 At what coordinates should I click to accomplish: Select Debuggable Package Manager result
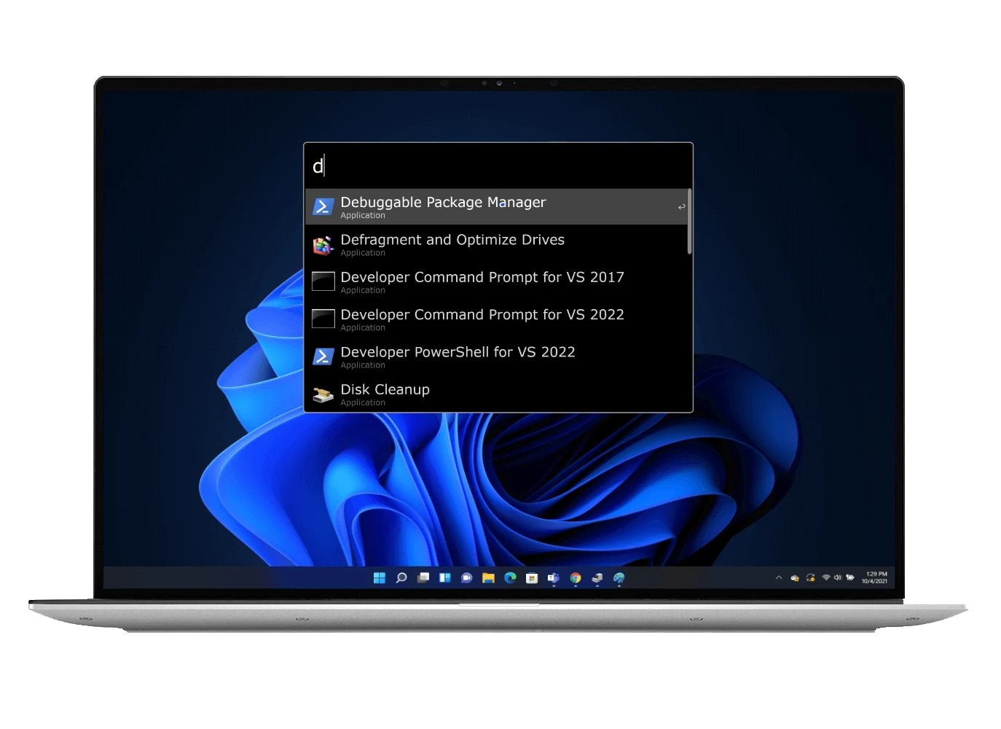click(498, 207)
